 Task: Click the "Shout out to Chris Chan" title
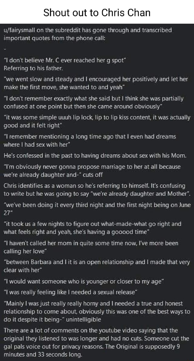pos(97,12)
